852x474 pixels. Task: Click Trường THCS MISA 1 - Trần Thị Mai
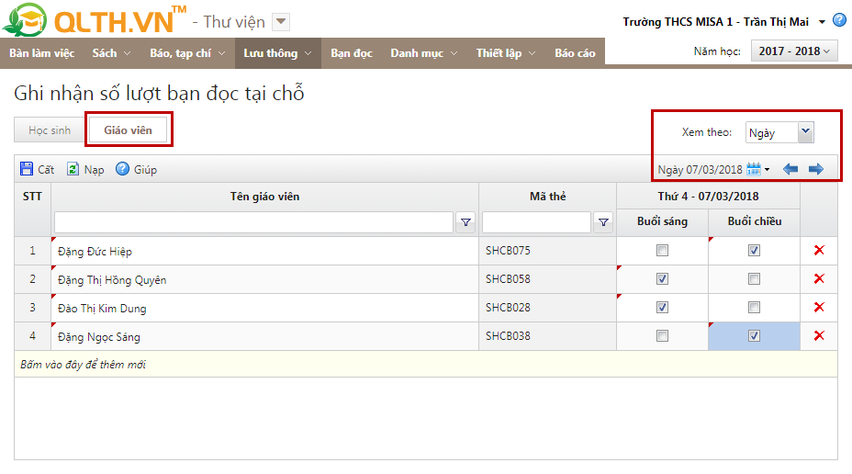tap(715, 22)
